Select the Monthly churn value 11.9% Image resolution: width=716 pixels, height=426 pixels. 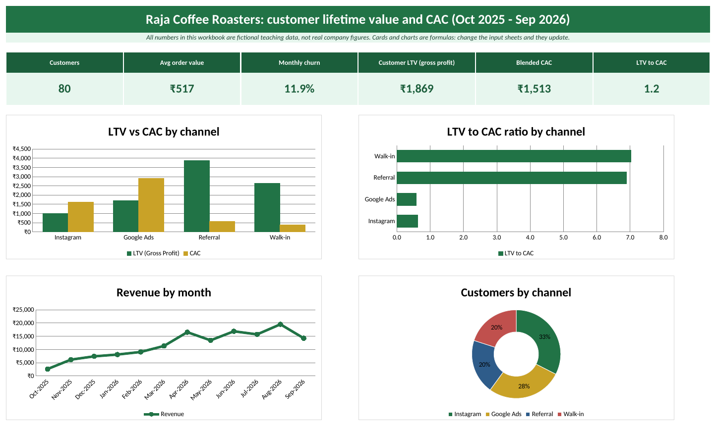click(x=299, y=89)
